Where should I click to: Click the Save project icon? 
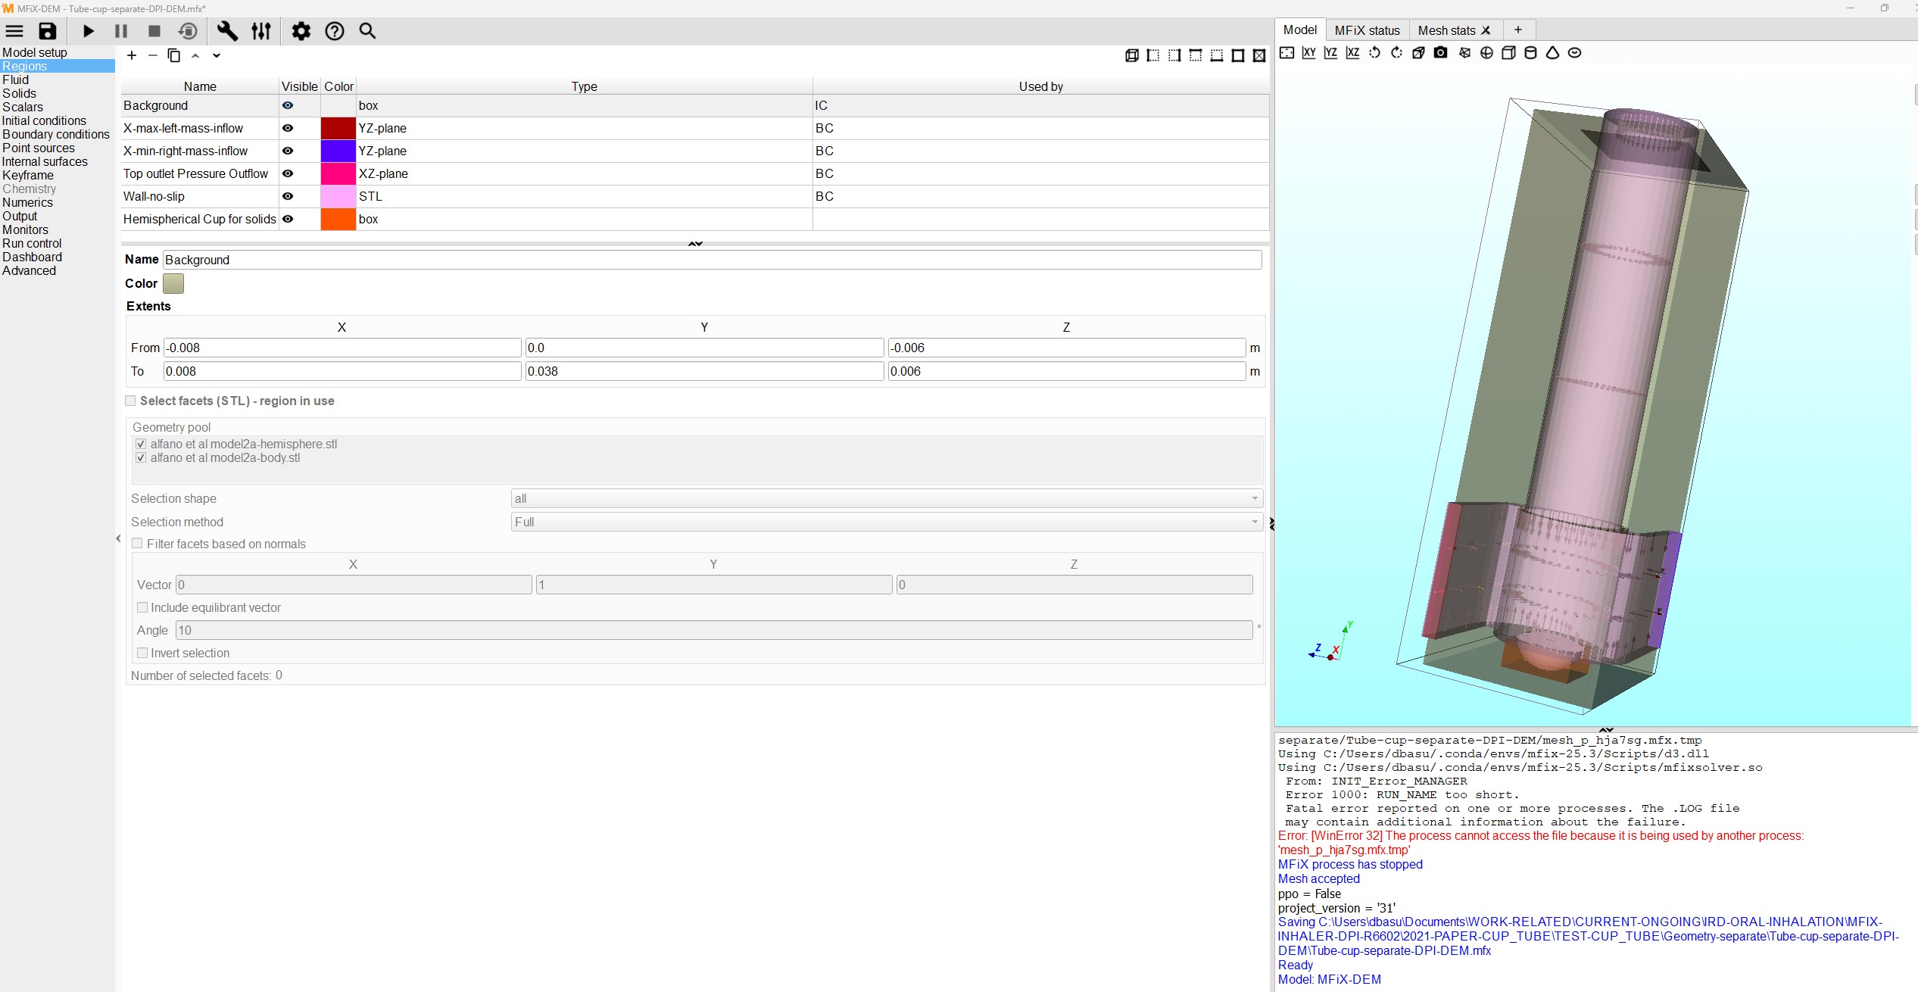click(48, 31)
